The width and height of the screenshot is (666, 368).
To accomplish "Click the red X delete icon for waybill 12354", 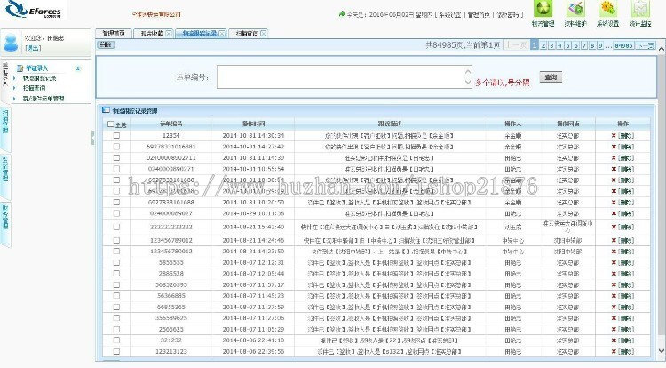I will point(614,136).
